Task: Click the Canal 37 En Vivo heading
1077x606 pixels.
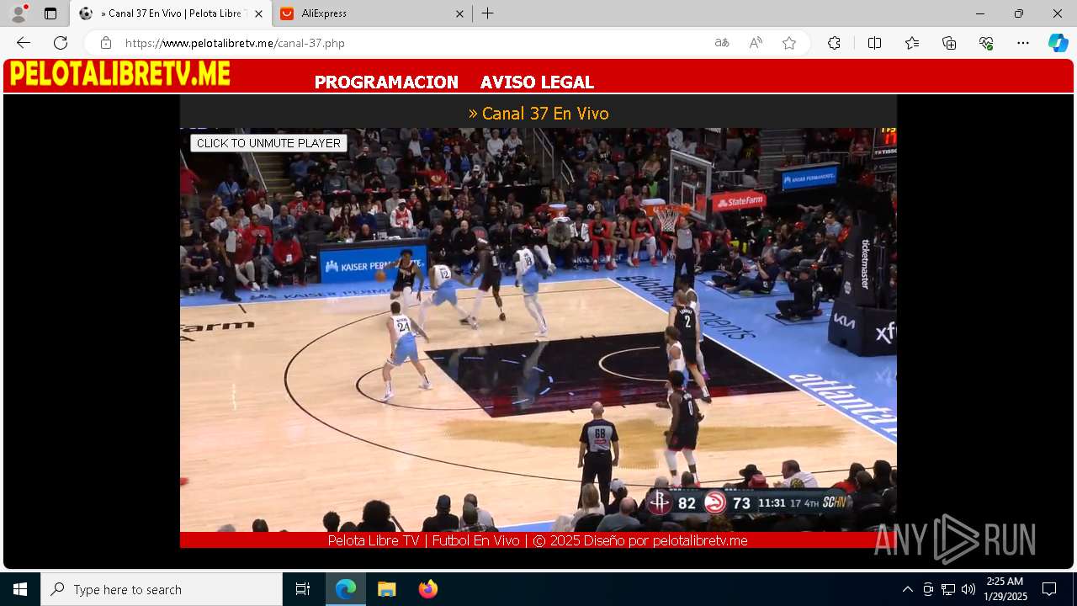Action: coord(538,114)
